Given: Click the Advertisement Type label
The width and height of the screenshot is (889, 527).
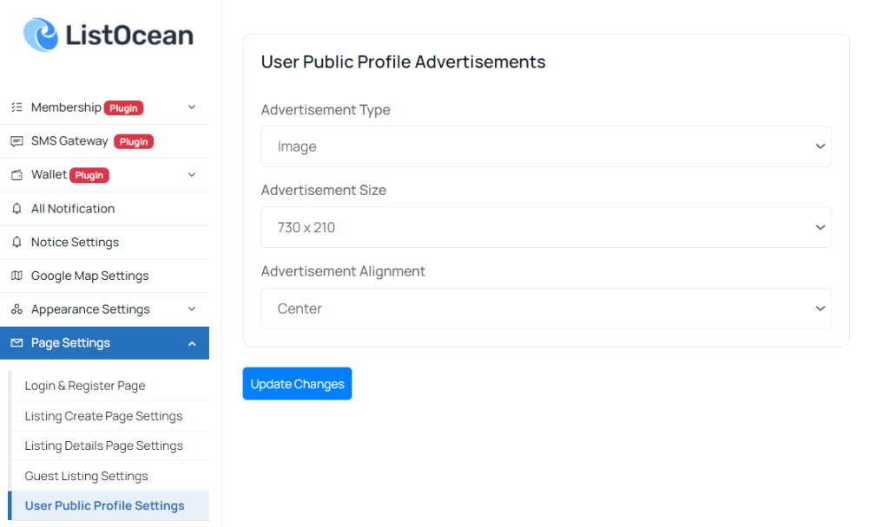Looking at the screenshot, I should pos(326,110).
